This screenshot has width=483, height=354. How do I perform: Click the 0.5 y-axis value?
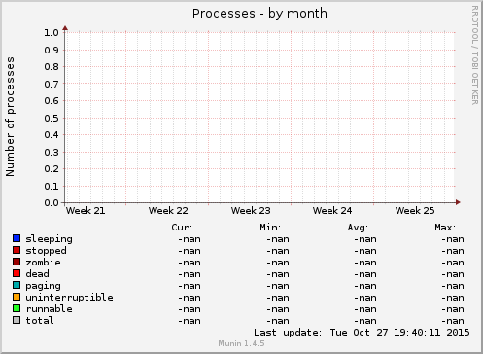(x=52, y=118)
